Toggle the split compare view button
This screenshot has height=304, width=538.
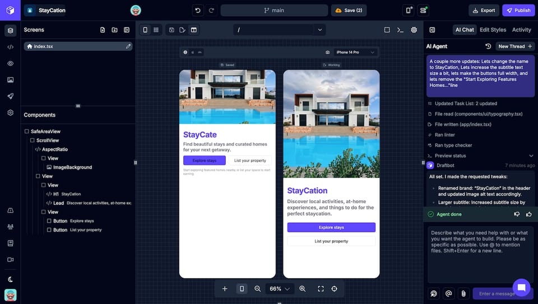pos(194,30)
